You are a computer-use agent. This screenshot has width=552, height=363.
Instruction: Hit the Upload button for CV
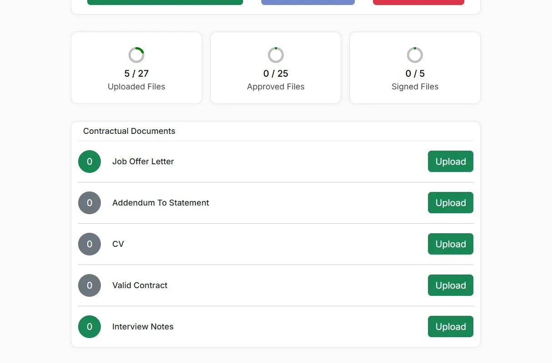pos(450,244)
